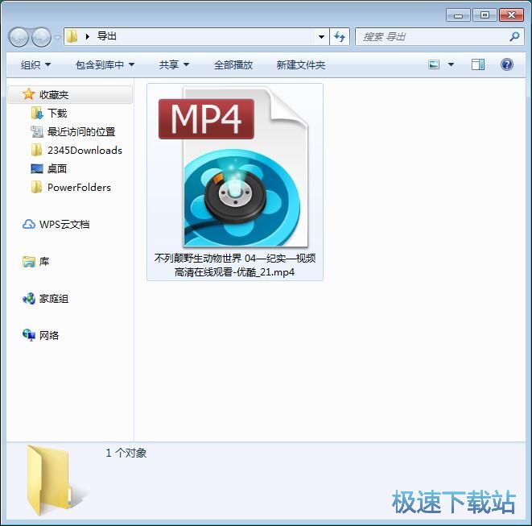Click the folder icon beside 2345Downloads
Viewport: 532px width, 526px height.
(x=37, y=150)
